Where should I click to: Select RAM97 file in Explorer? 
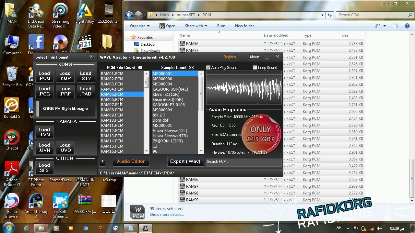[271, 186]
